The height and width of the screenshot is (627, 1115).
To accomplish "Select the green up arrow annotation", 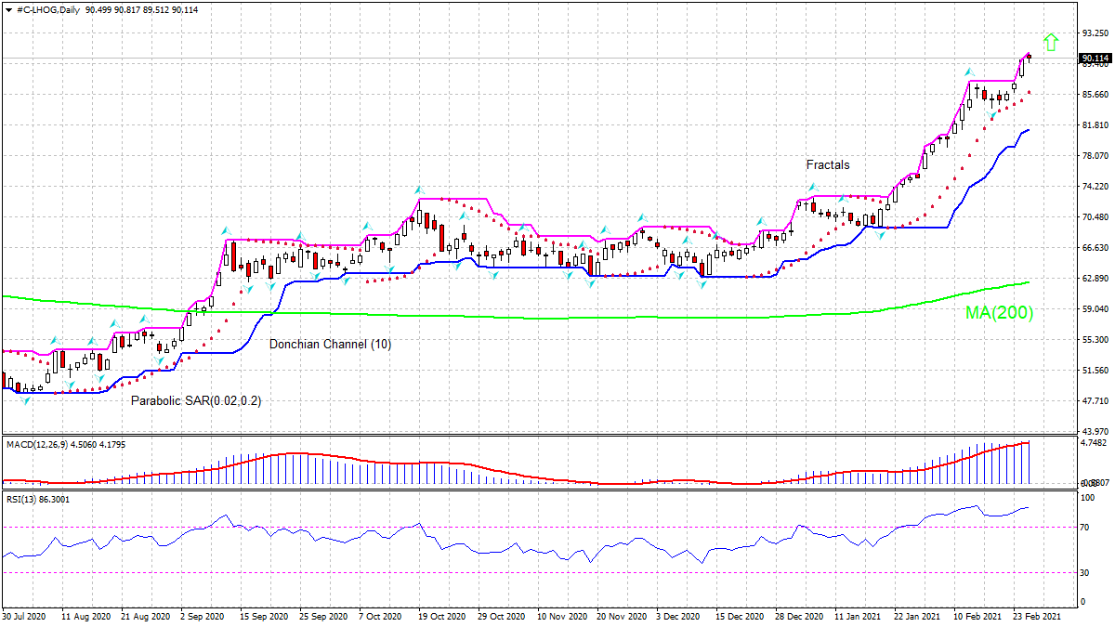I will pos(1050,43).
